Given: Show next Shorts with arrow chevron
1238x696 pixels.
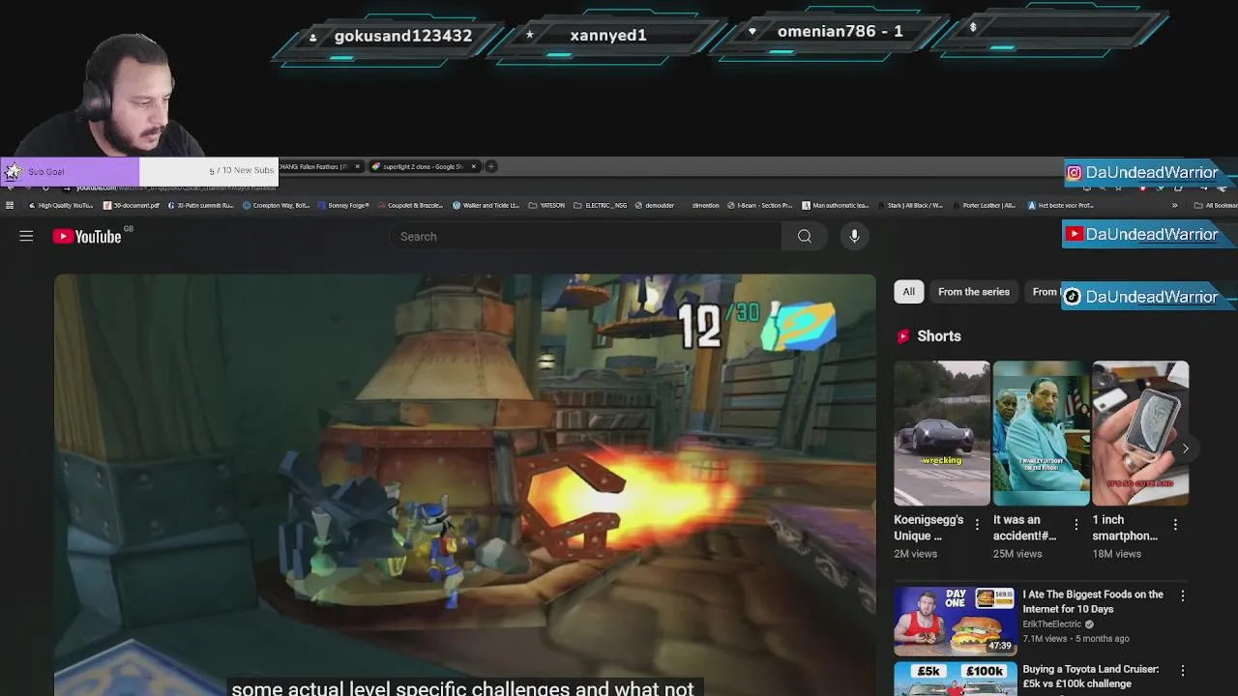Looking at the screenshot, I should [x=1185, y=449].
